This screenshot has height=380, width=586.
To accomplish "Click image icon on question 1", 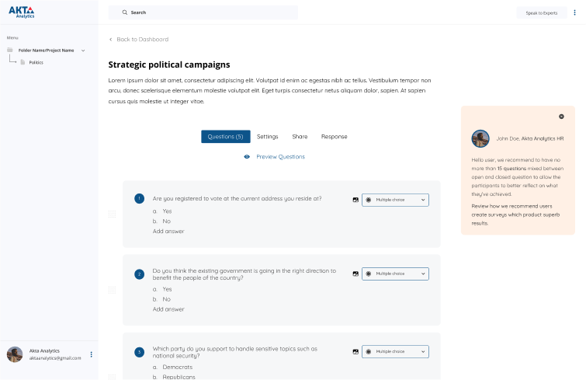I will click(x=355, y=200).
